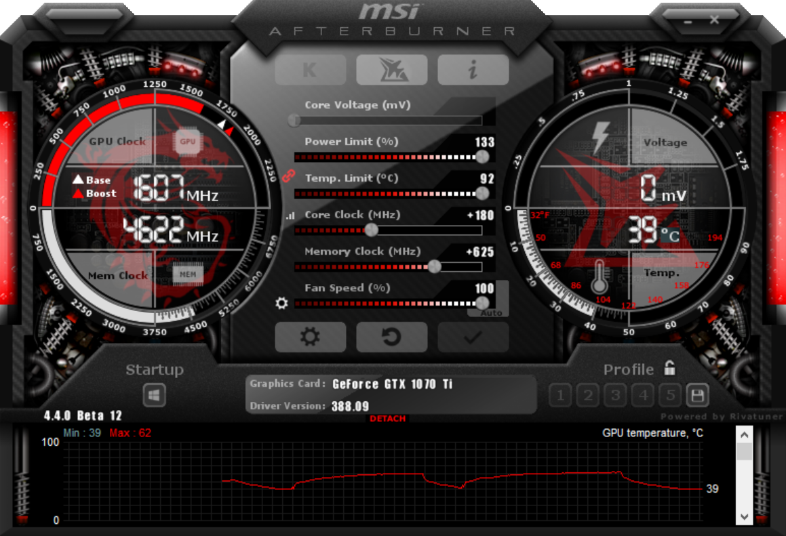The width and height of the screenshot is (786, 536).
Task: Click the Min : 39 graph value
Action: point(82,433)
